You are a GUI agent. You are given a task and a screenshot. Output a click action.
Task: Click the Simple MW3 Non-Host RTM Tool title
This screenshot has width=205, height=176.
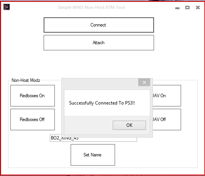click(91, 7)
